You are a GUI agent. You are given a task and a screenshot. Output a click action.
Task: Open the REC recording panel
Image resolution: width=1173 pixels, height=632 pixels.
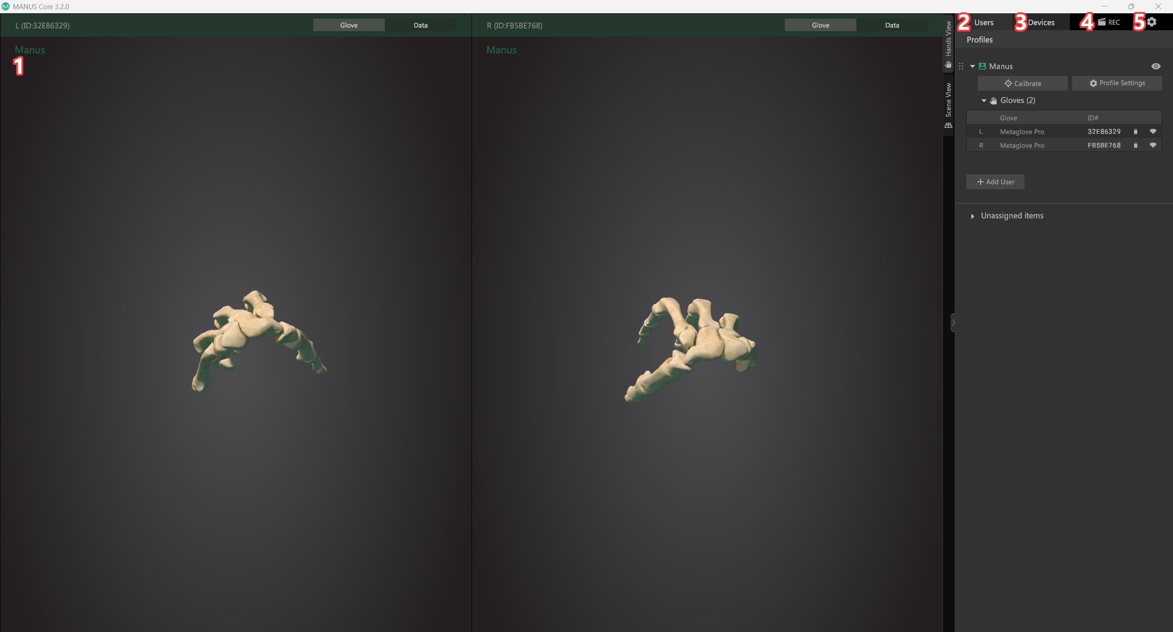pos(1109,22)
